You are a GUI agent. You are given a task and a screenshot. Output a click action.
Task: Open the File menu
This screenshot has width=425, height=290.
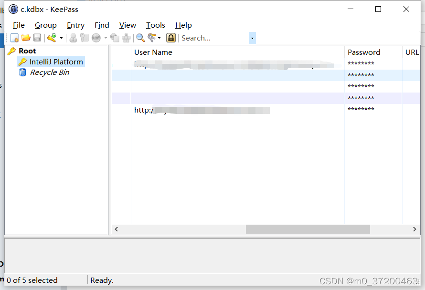tap(19, 25)
